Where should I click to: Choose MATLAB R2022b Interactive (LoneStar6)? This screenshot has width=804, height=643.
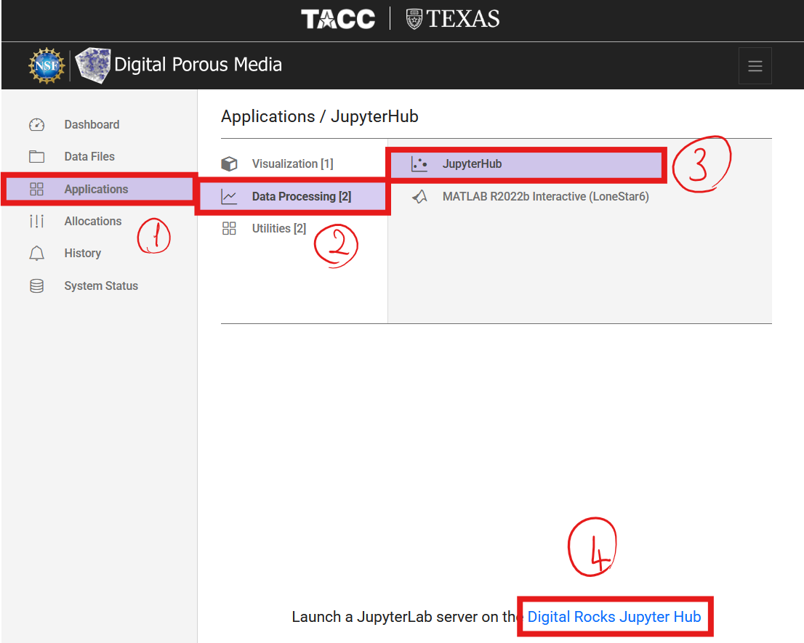pos(545,197)
